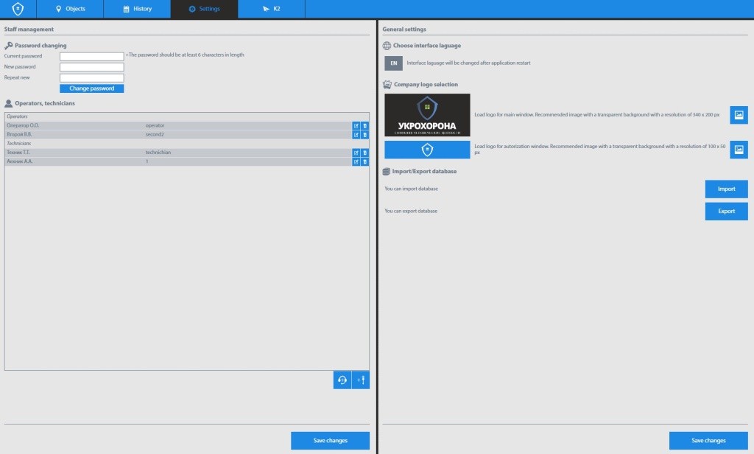Click the icon beside Company logo selection
Viewport: 754px width, 454px height.
click(x=387, y=85)
